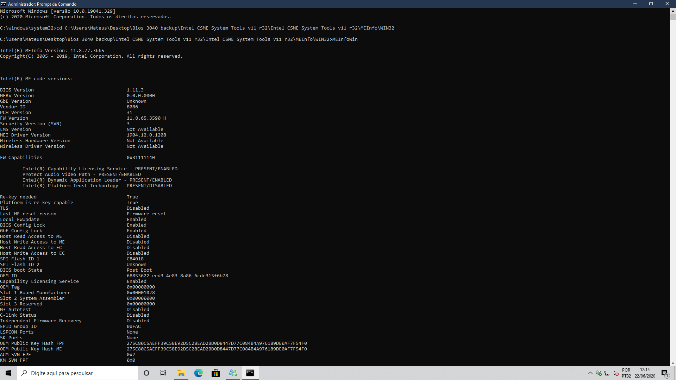Click the Command Prompt title bar icon

[x=4, y=4]
